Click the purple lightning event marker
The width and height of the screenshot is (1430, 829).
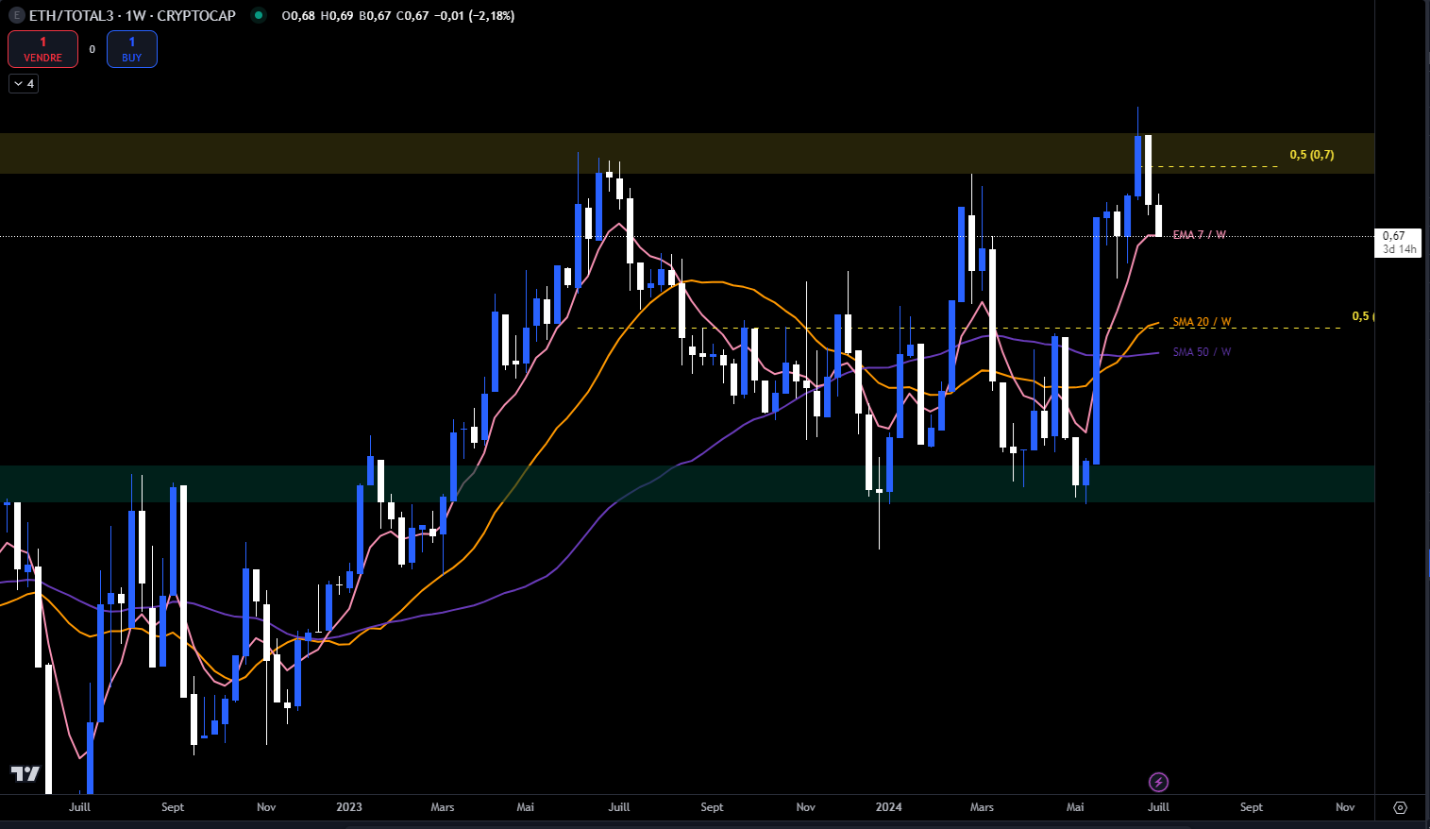point(1158,782)
